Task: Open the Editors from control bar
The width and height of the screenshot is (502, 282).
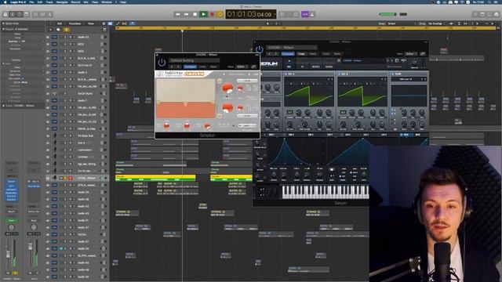Action: (50, 14)
